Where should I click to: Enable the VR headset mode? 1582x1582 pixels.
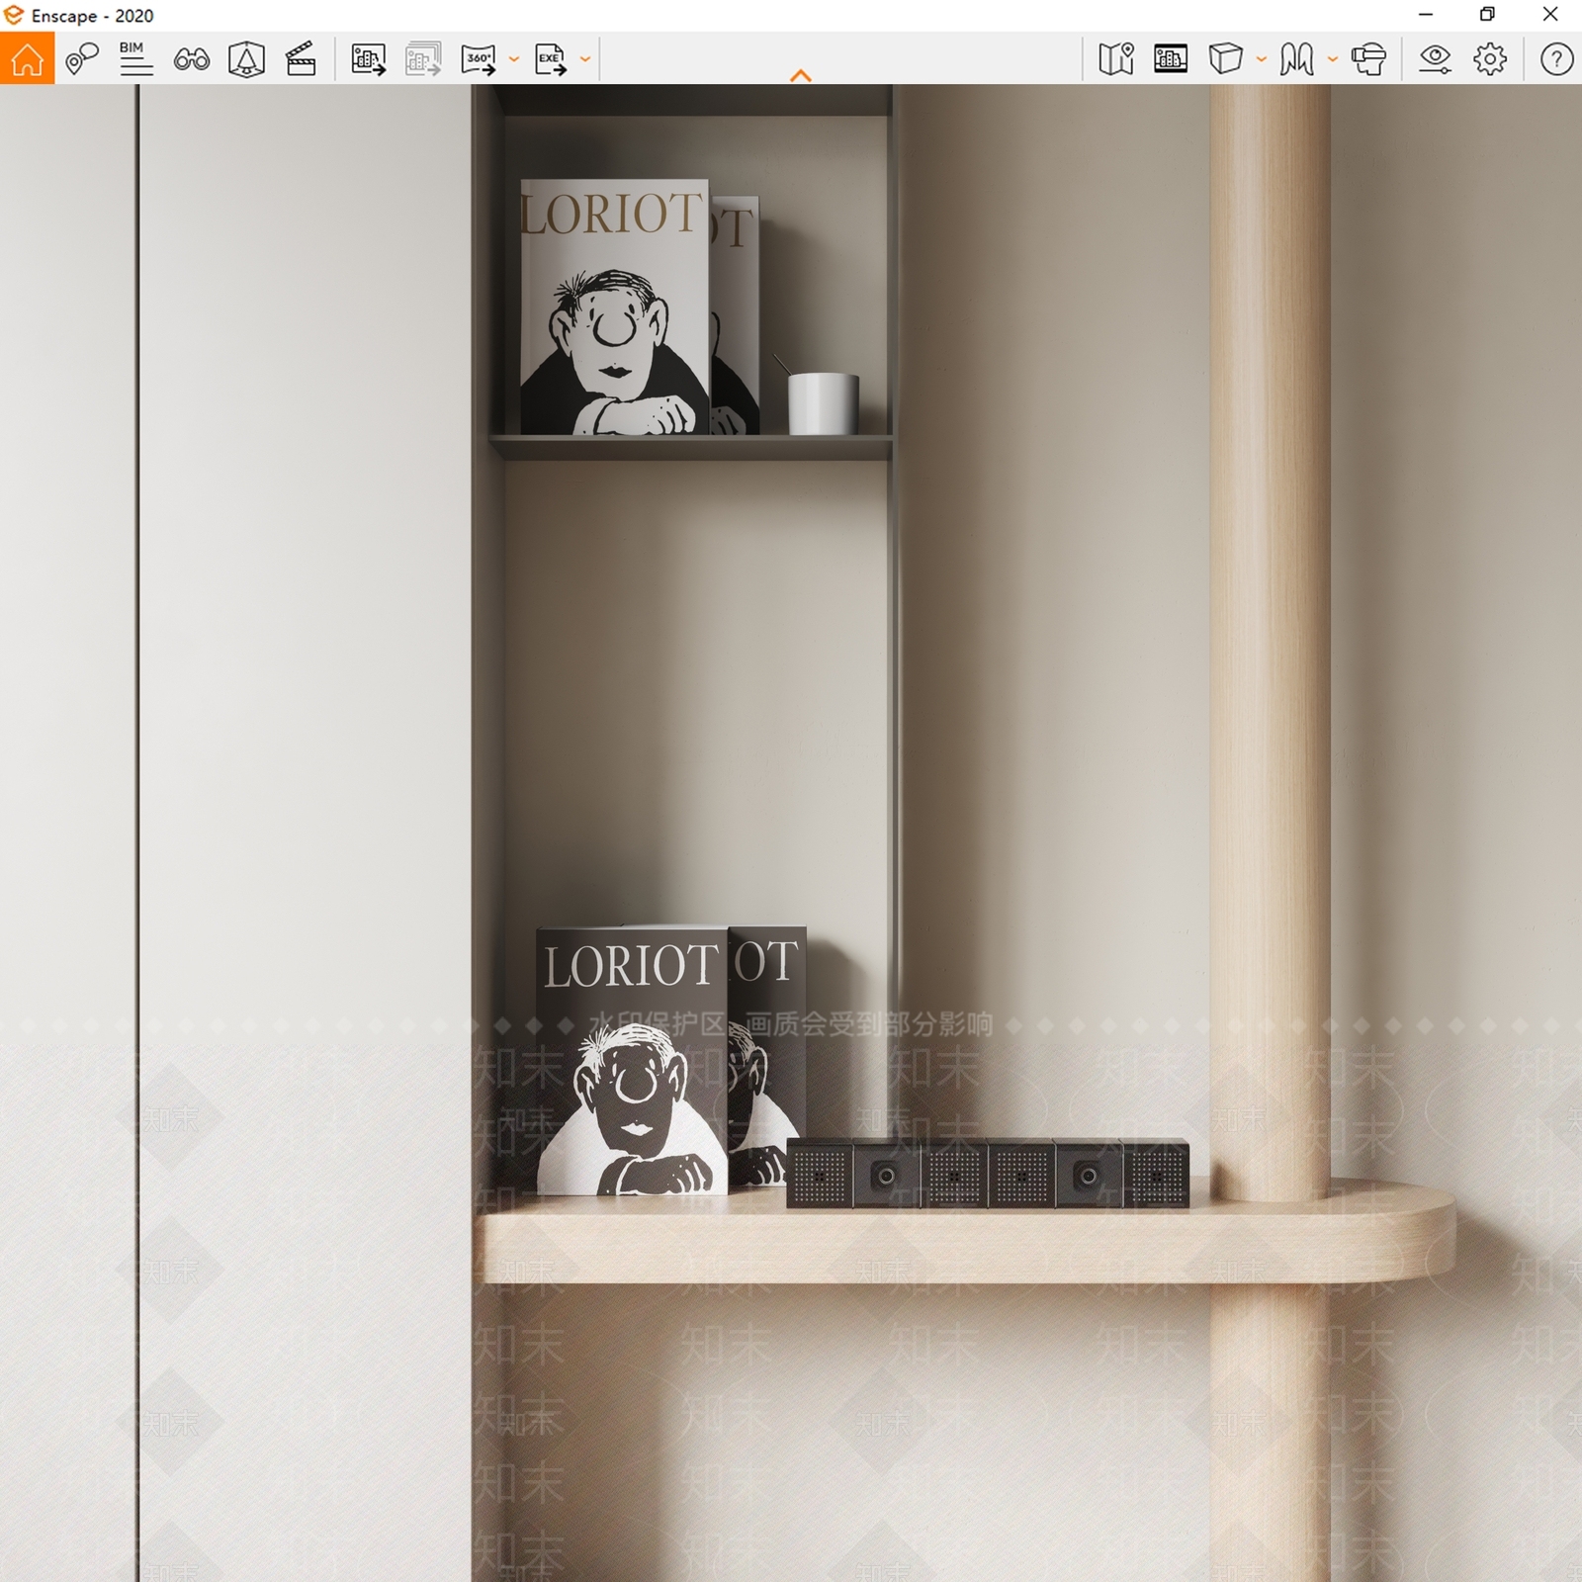pyautogui.click(x=1368, y=59)
